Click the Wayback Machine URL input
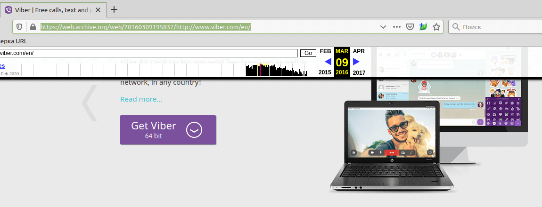This screenshot has height=207, width=542. pos(148,53)
